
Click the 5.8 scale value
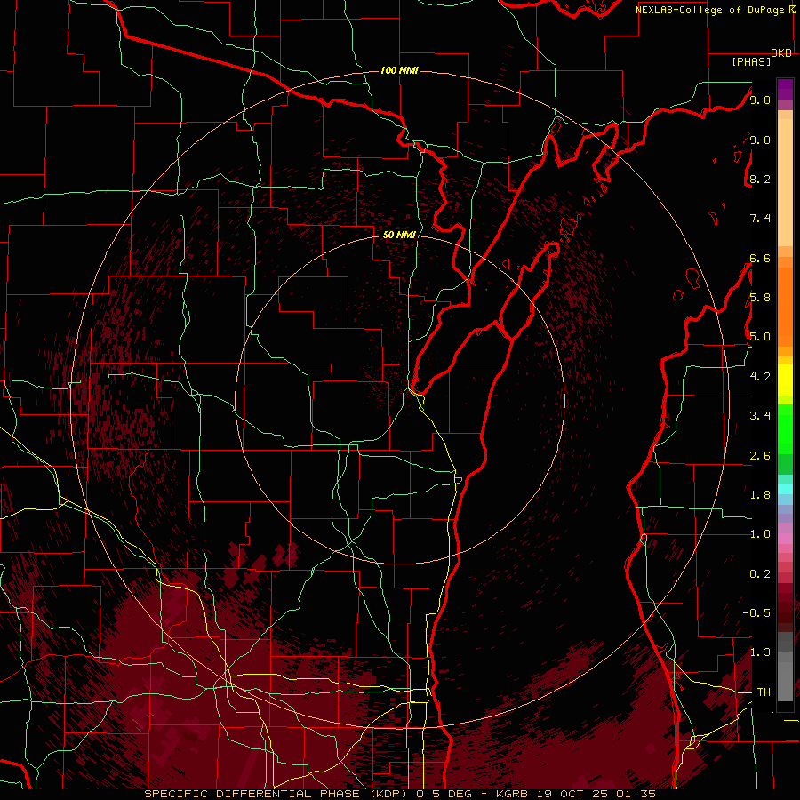[760, 297]
